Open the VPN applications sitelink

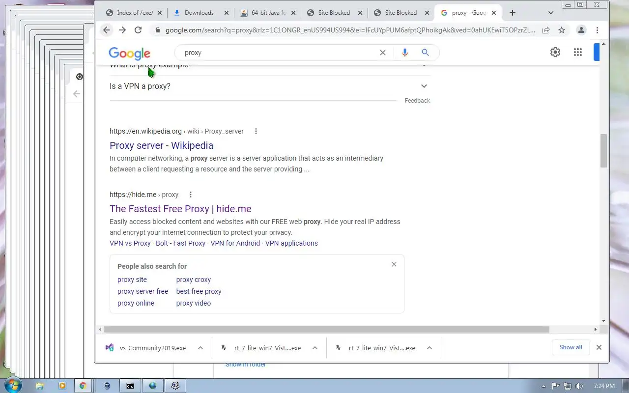(291, 243)
